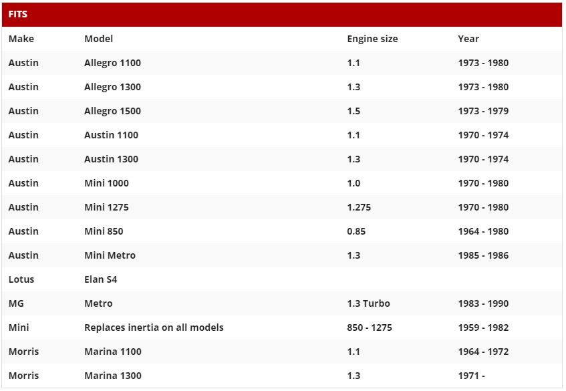Click the 1.5 engine size cell

coord(353,111)
